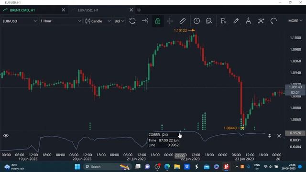Open the Bid price side dropdown
Image resolution: width=306 pixels, height=172 pixels.
coord(119,21)
